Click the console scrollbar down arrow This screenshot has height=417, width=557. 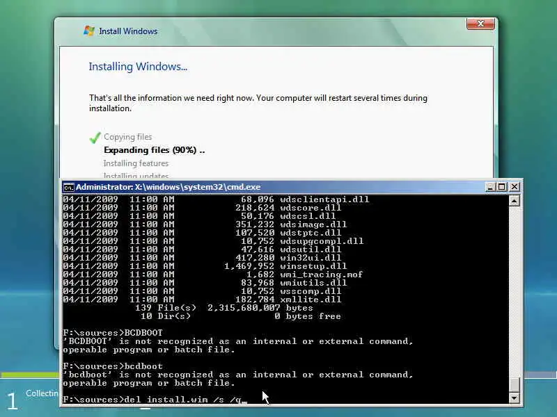tap(514, 398)
